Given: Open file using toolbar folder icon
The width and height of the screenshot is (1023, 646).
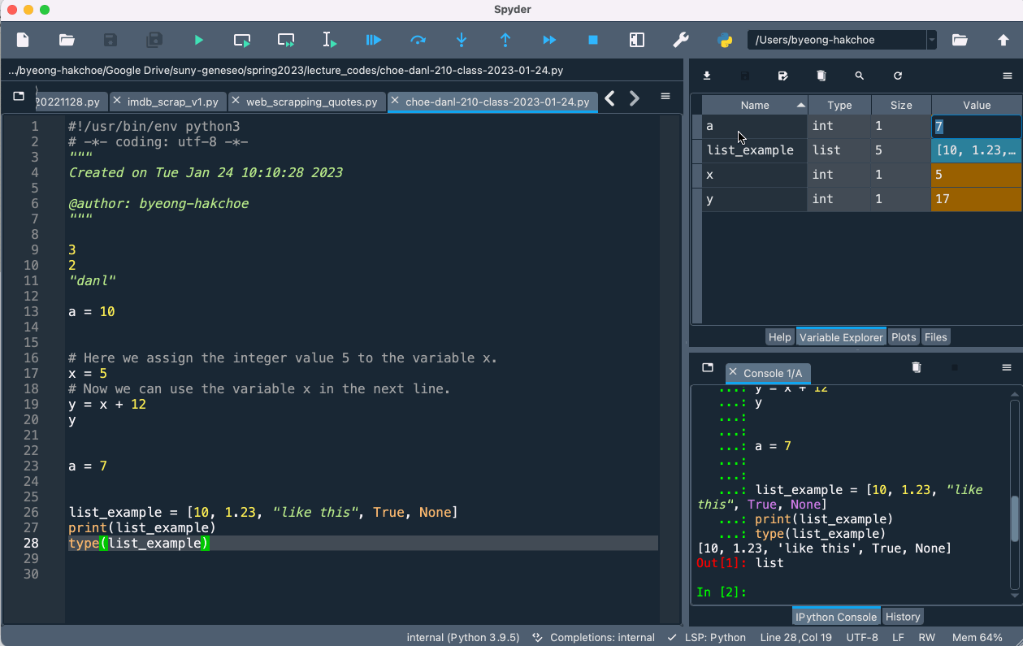Looking at the screenshot, I should [x=67, y=40].
